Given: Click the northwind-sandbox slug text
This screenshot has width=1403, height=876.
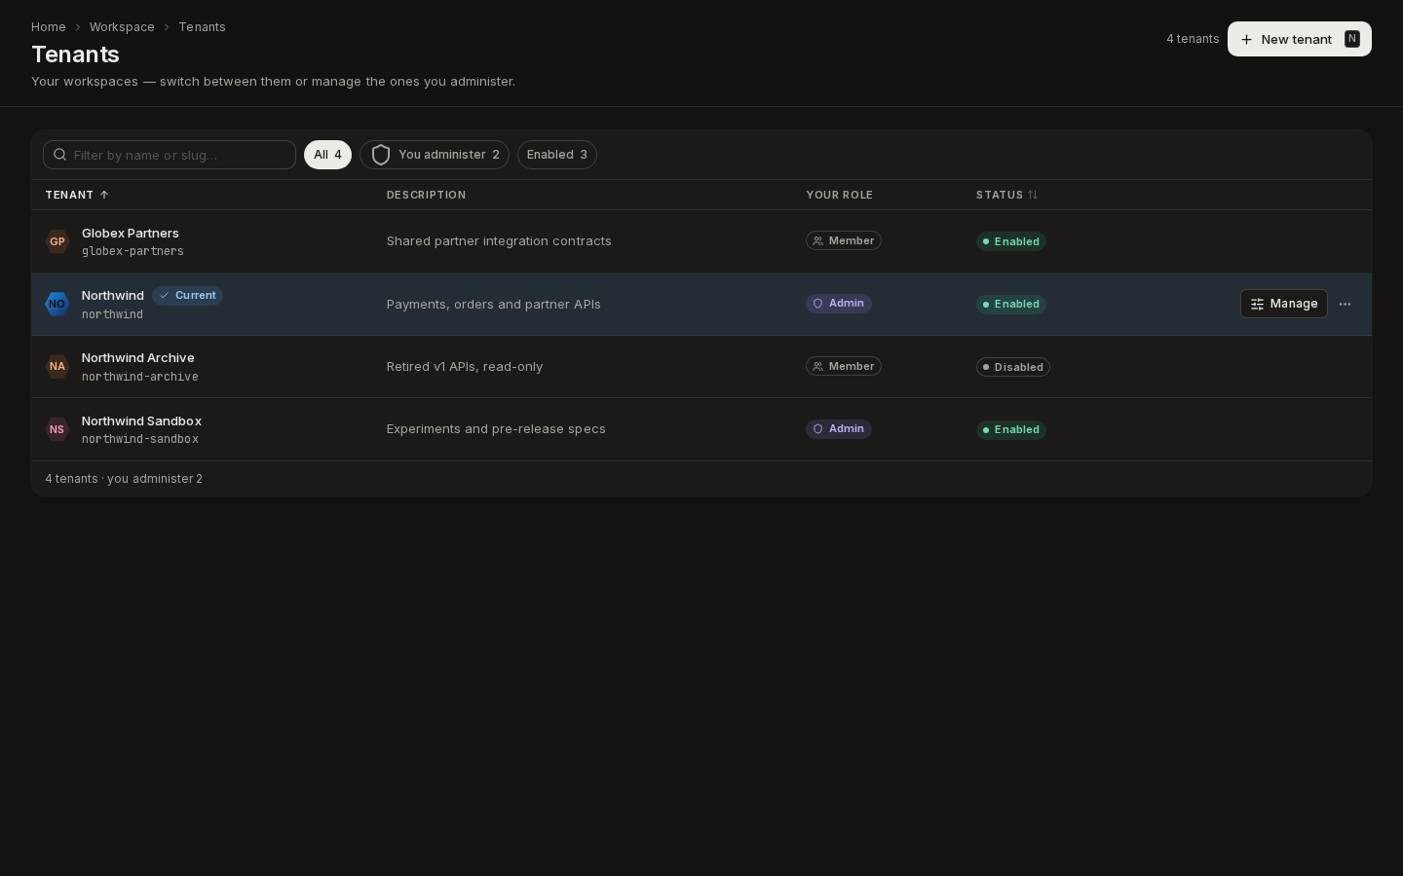Looking at the screenshot, I should click(x=140, y=439).
